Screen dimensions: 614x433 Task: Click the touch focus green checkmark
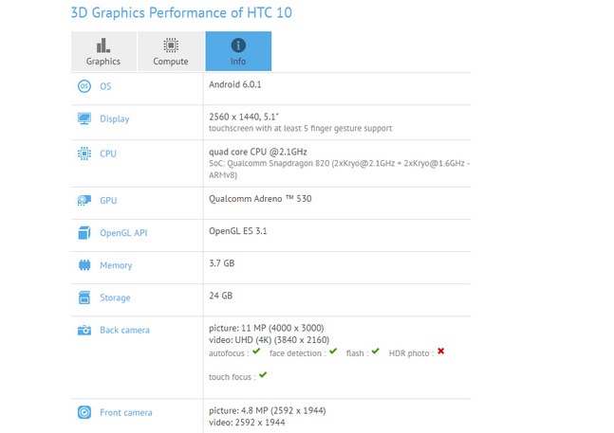pos(263,375)
